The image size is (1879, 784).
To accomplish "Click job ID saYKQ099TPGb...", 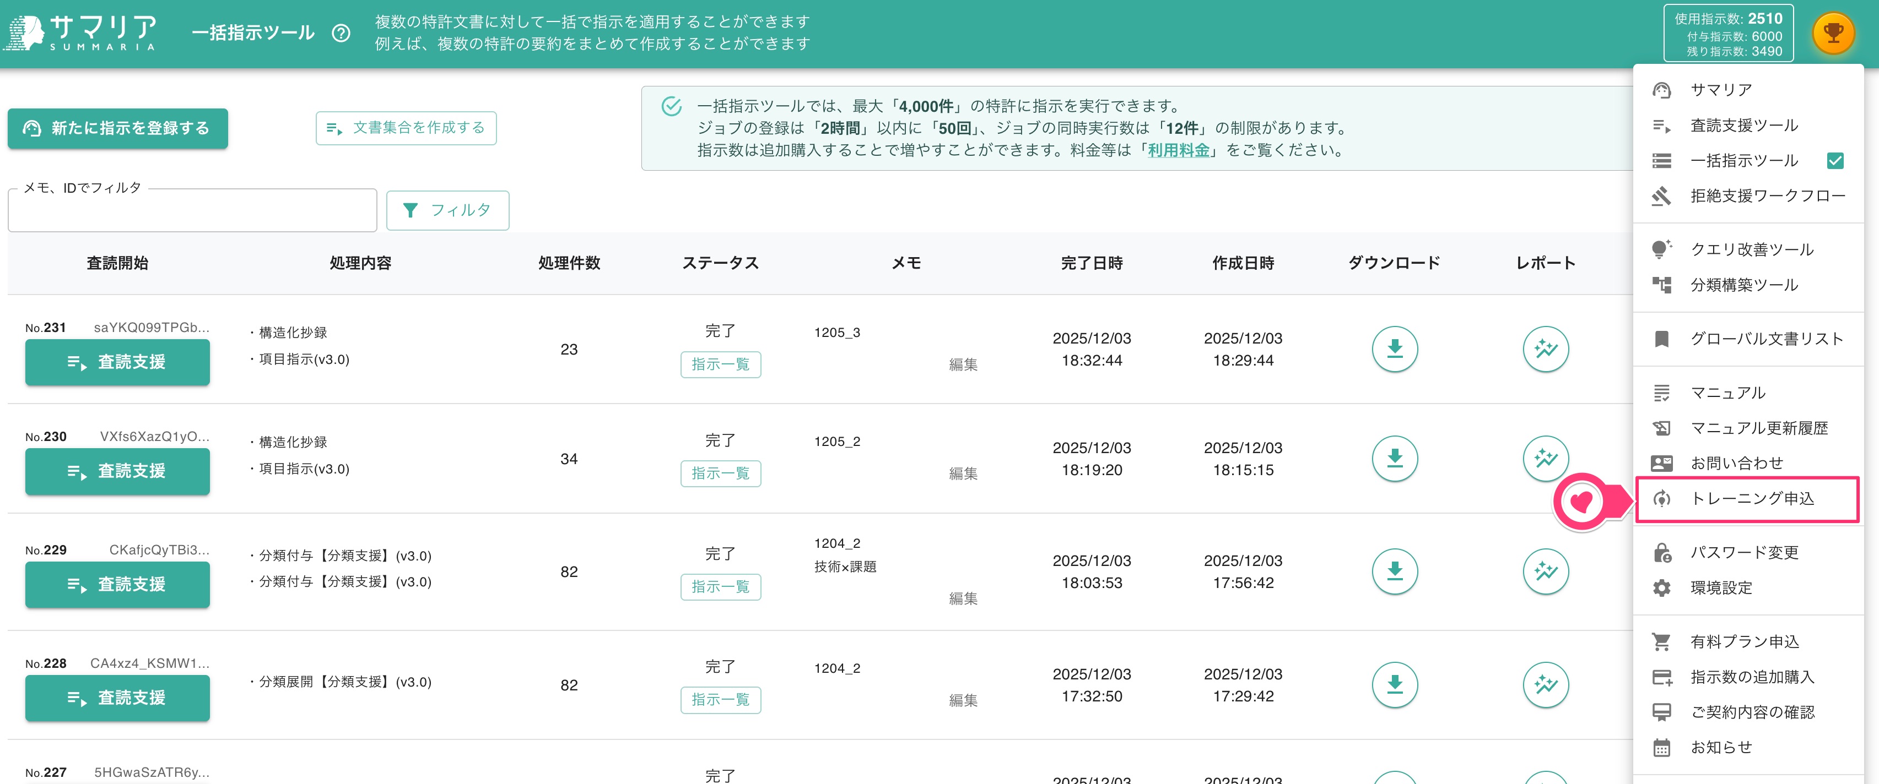I will click(151, 327).
